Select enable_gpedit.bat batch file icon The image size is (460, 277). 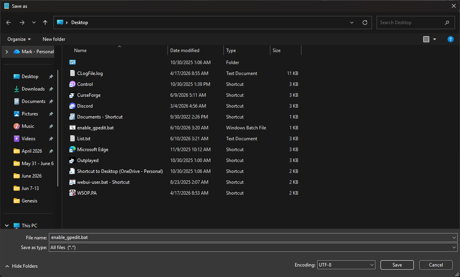pos(73,128)
